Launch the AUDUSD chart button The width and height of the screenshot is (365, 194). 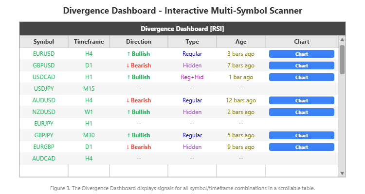pyautogui.click(x=301, y=100)
